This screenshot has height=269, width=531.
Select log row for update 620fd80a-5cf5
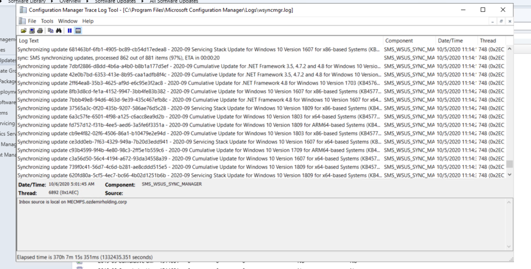[x=261, y=175]
